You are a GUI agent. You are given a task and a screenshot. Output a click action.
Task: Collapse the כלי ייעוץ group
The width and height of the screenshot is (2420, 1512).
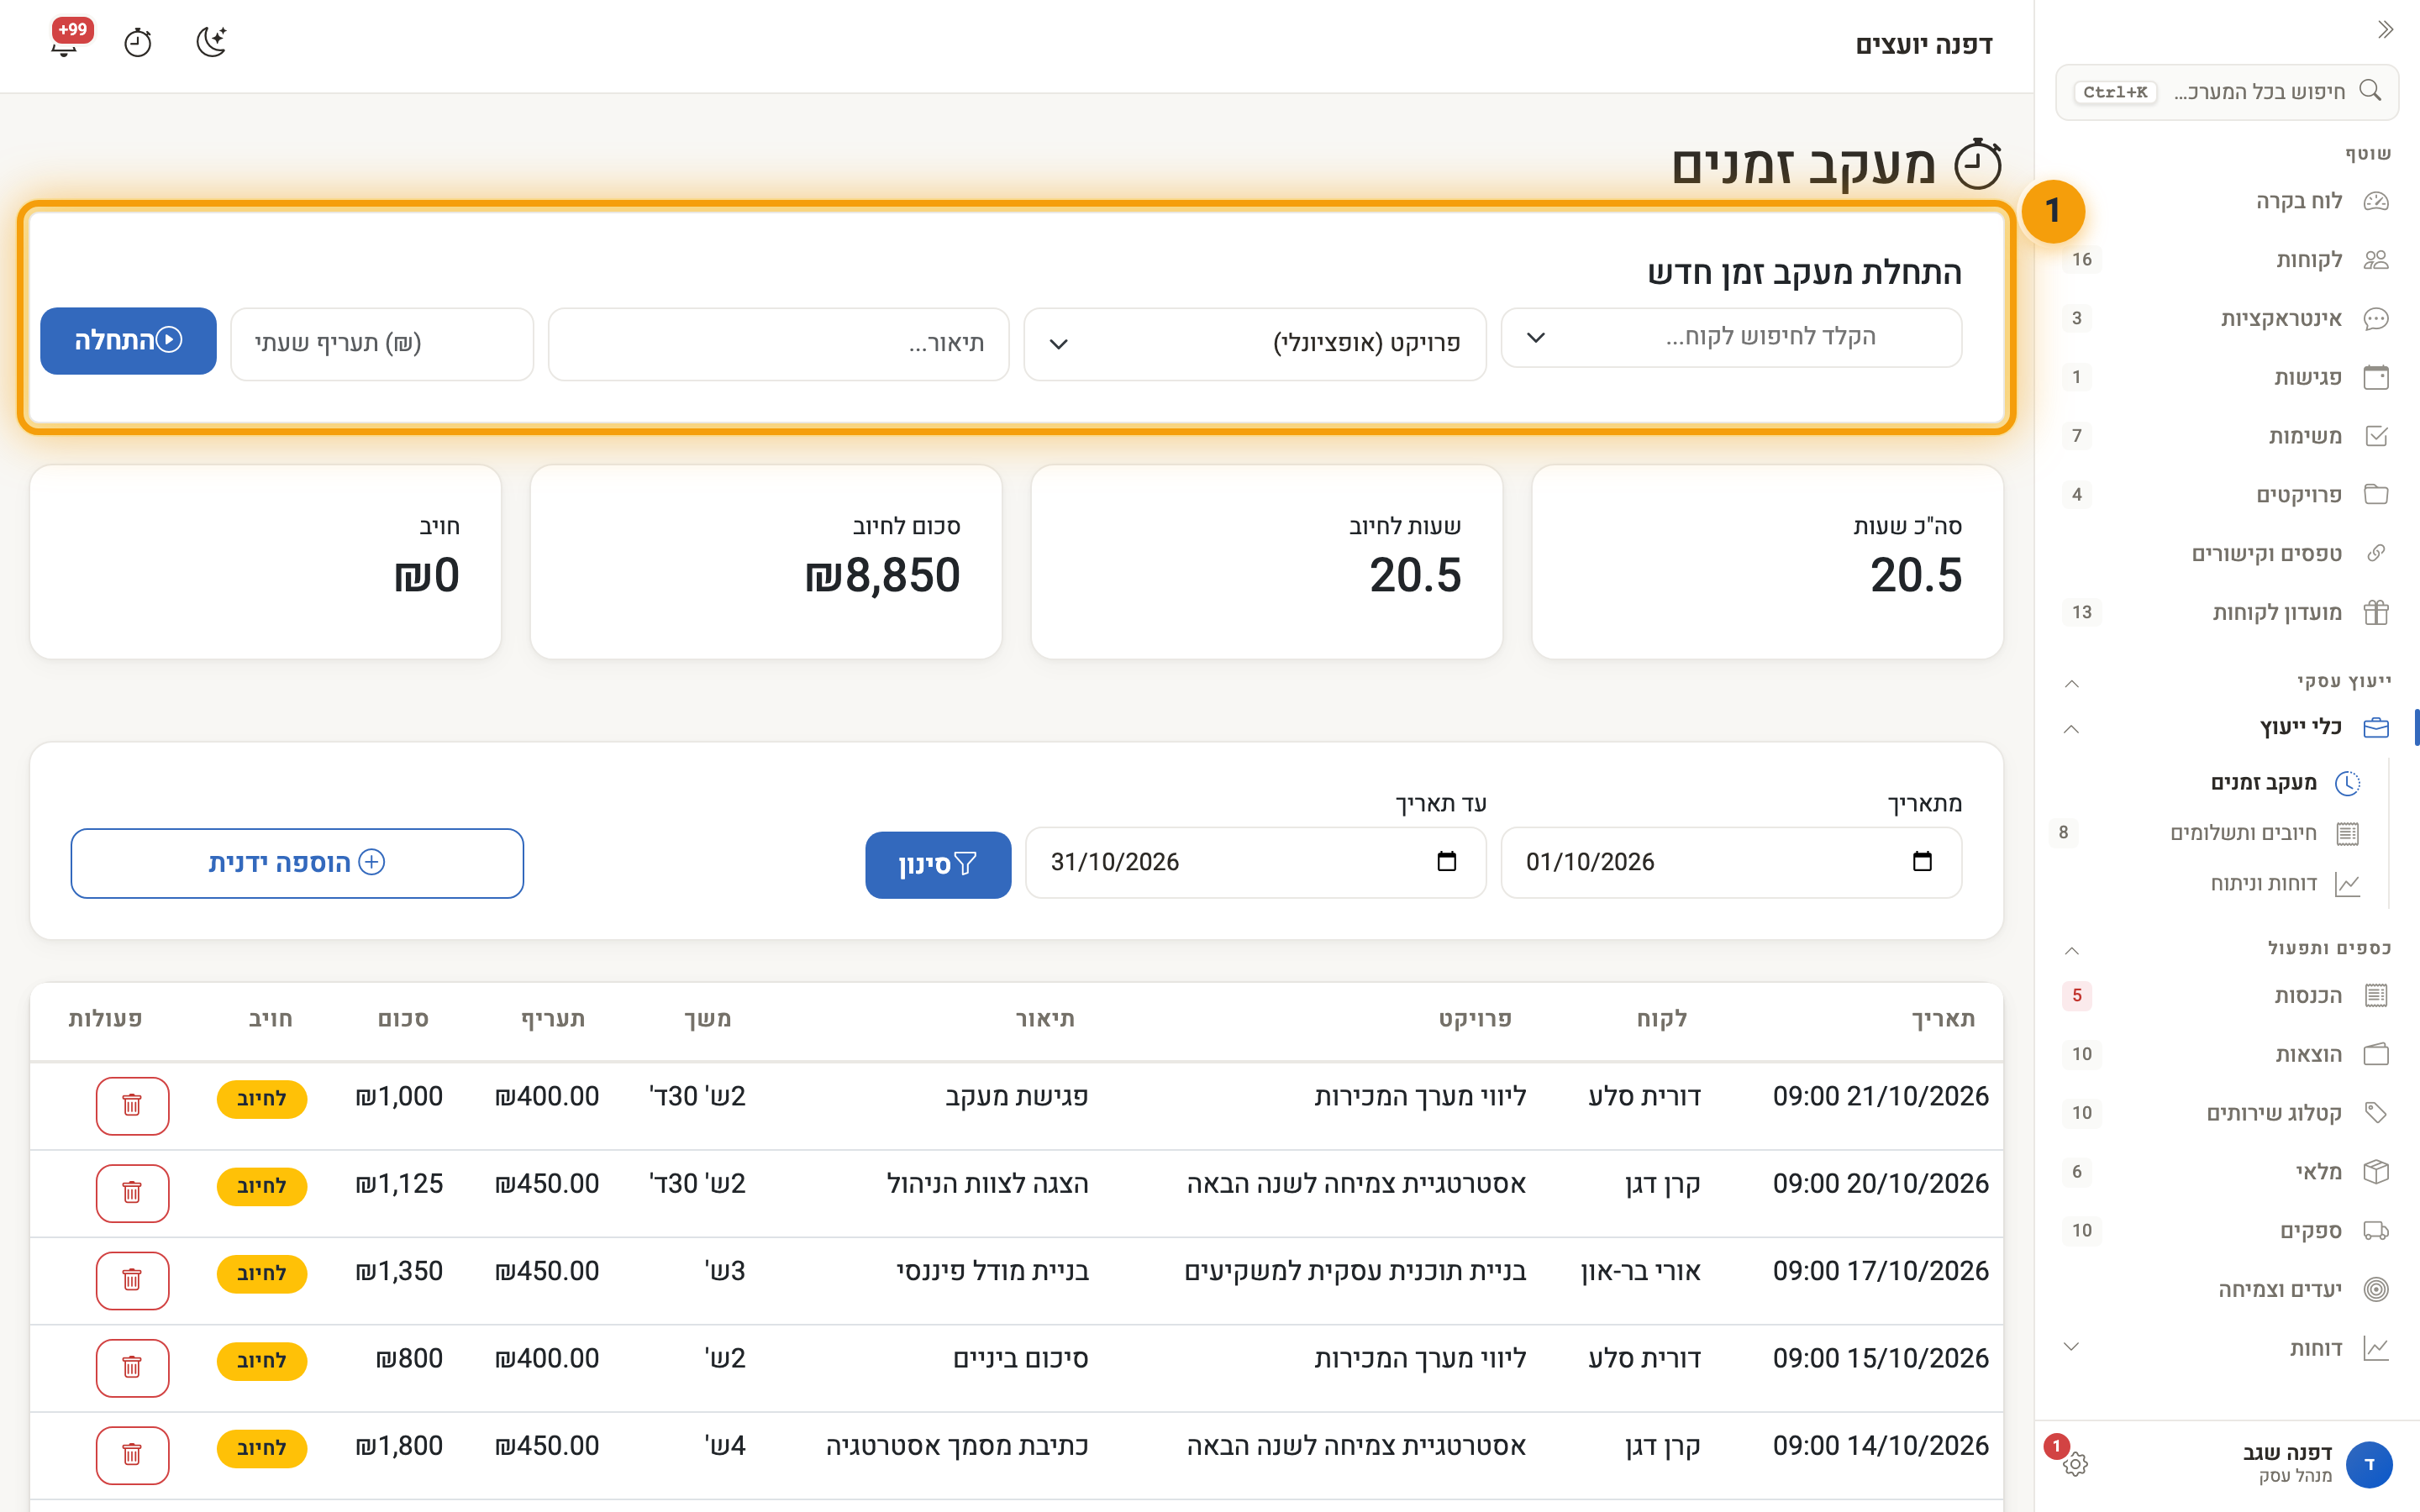tap(2071, 729)
